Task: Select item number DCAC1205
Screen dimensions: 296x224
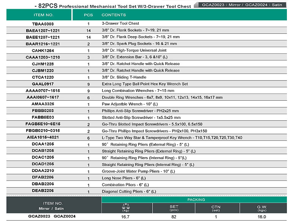Action: click(x=43, y=157)
